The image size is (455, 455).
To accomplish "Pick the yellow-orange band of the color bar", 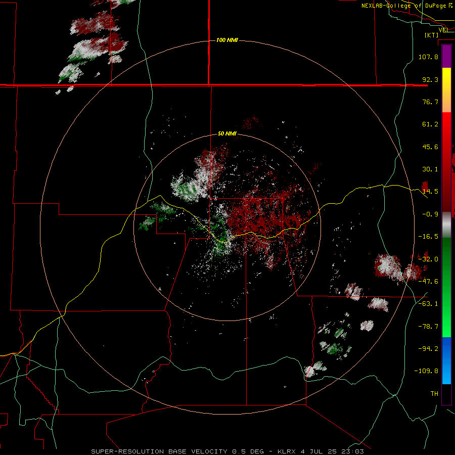I will tap(446, 90).
